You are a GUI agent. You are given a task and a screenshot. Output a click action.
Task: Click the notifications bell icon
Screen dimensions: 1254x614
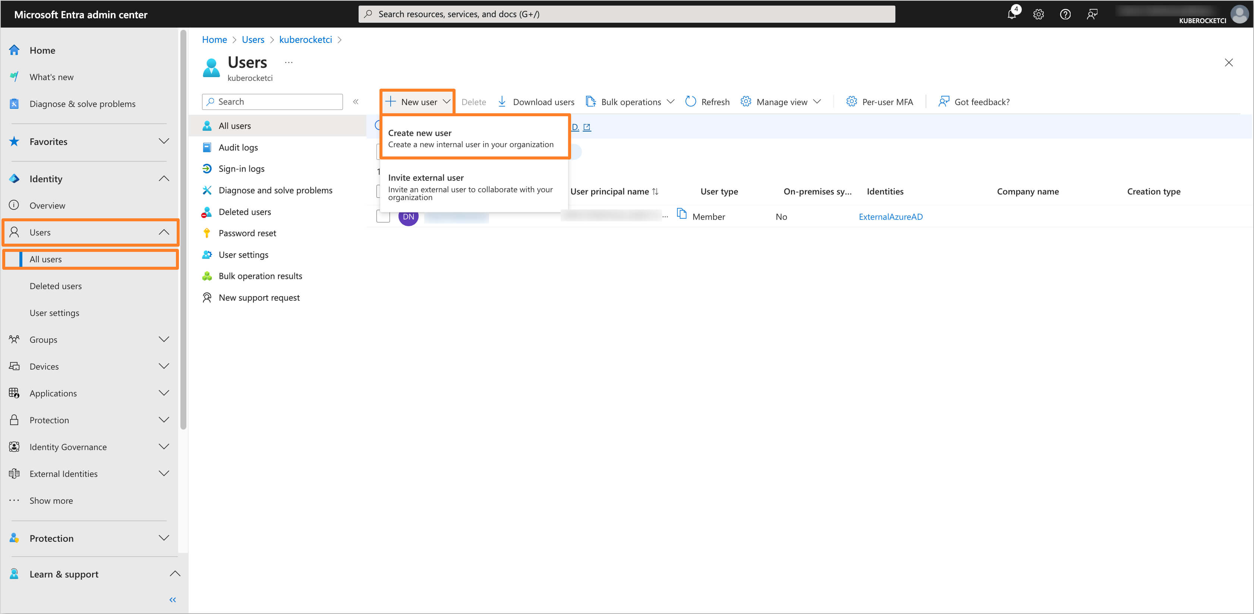tap(1012, 14)
